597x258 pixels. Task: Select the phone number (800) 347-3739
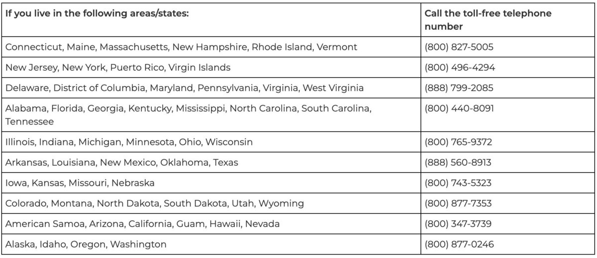coord(459,224)
